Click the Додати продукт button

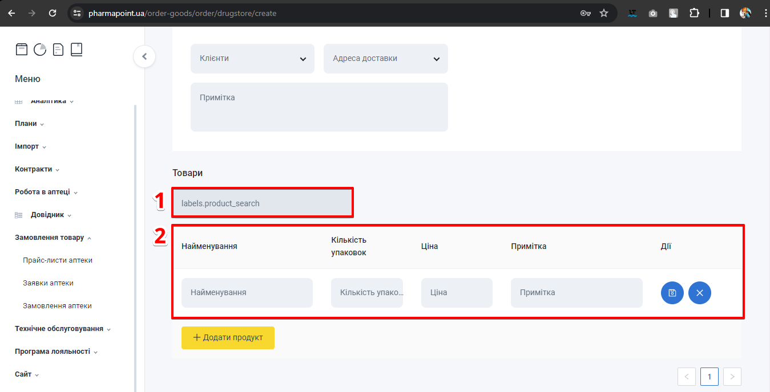(228, 338)
